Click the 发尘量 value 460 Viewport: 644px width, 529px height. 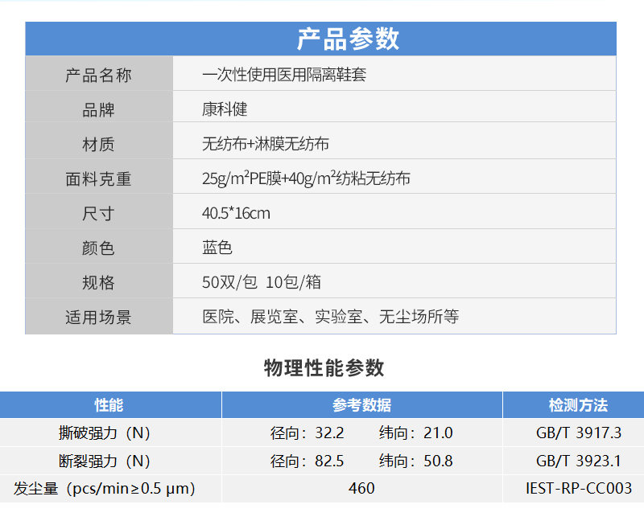point(361,488)
